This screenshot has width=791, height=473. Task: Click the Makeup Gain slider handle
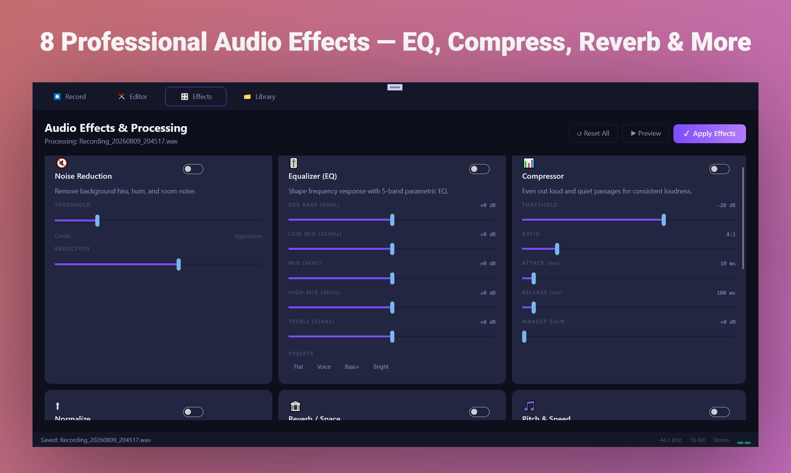524,337
